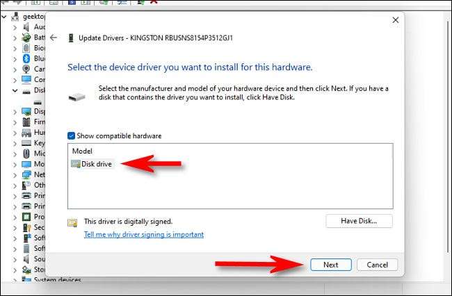Click the Have Disk... button
This screenshot has height=296, width=452.
[359, 221]
